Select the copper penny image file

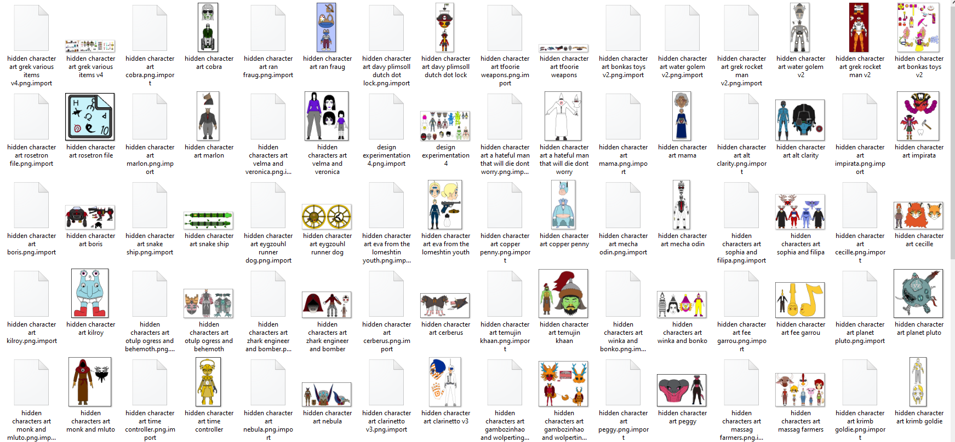(563, 205)
